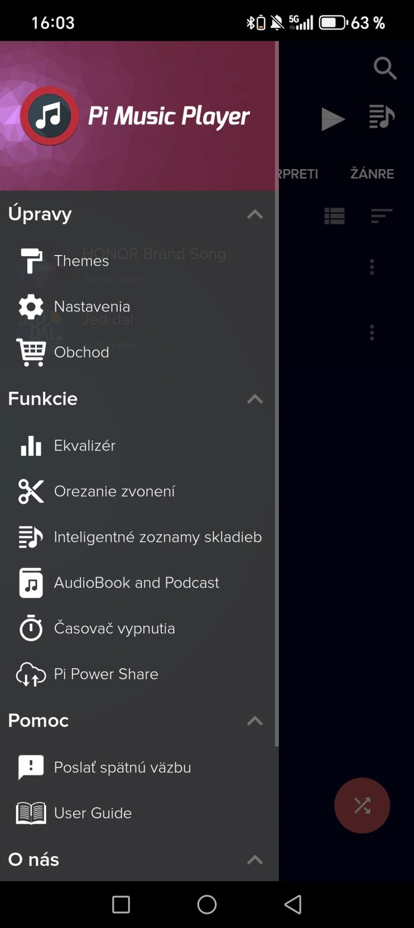Open User Guide entry
The image size is (414, 928).
(93, 814)
